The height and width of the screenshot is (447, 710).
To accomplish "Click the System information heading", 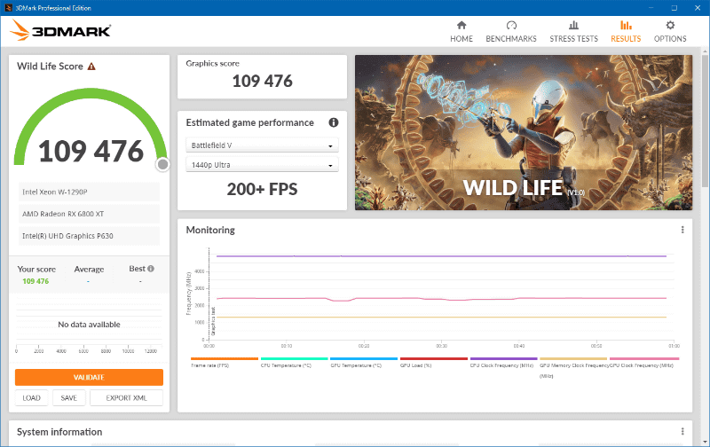I will [59, 432].
